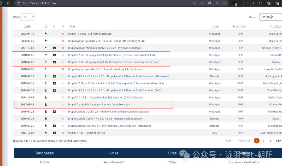Viewport: 282px width, 166px height.
Task: Sort table by Type column
Action: [x=215, y=26]
